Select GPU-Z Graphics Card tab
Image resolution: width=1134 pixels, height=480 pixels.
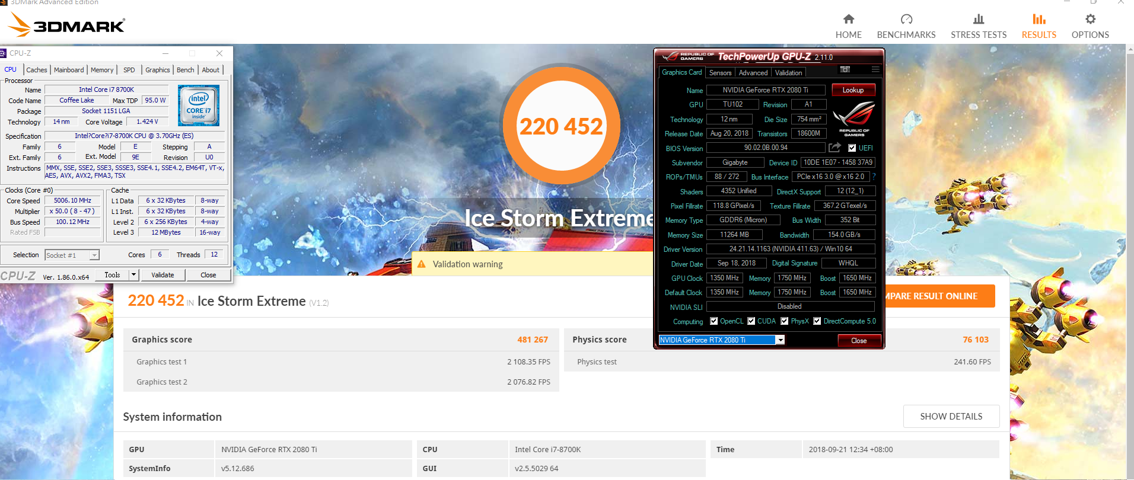click(x=682, y=72)
